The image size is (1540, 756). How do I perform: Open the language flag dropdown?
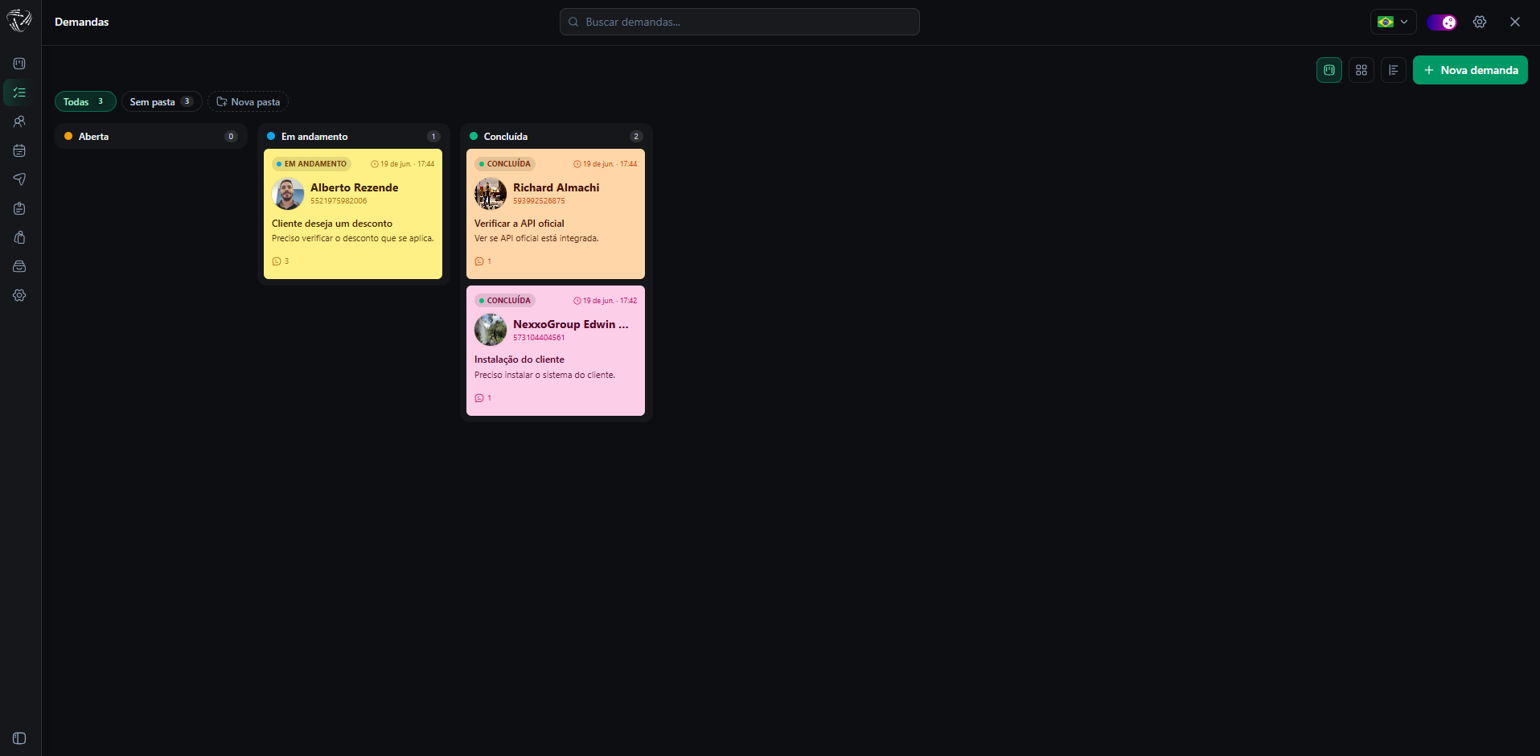click(1394, 22)
